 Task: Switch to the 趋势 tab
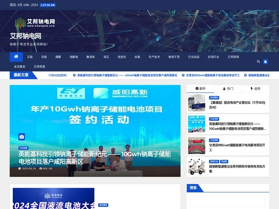point(255,89)
